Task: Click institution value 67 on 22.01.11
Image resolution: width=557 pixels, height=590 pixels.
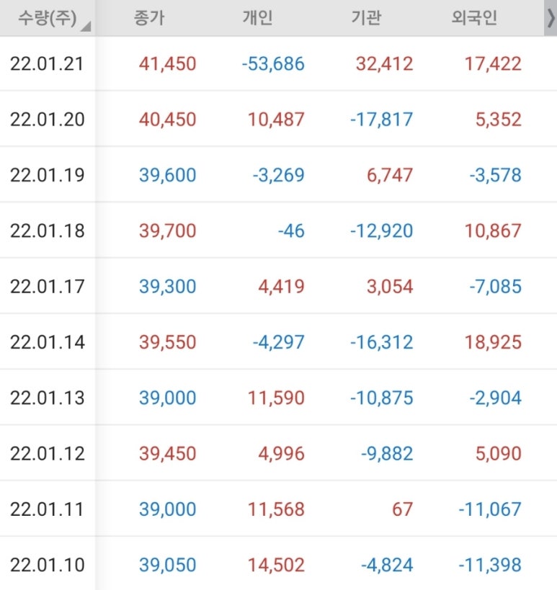Action: 402,509
